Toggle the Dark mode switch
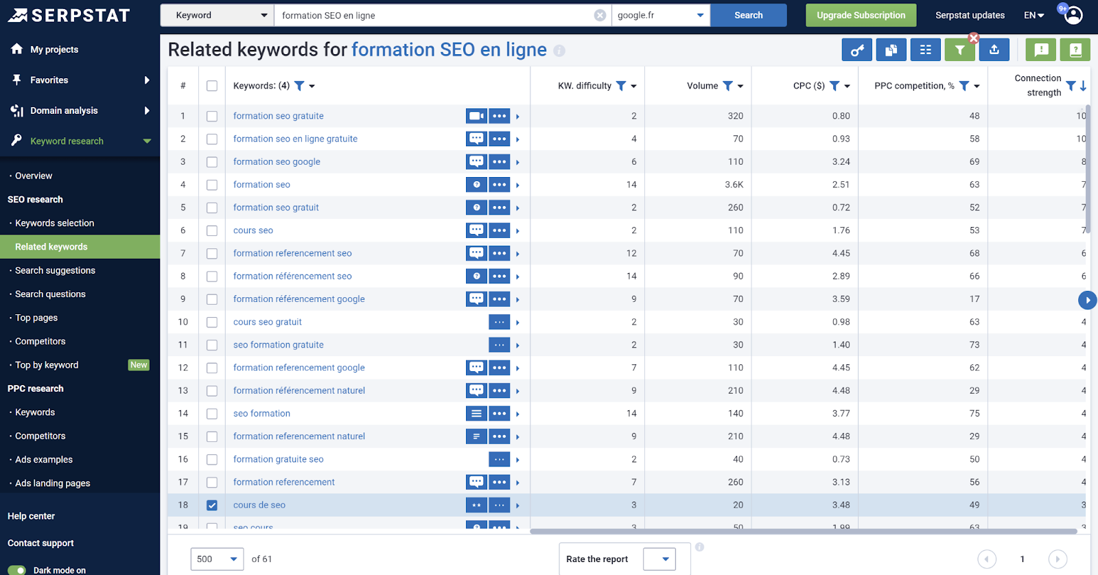 [17, 570]
